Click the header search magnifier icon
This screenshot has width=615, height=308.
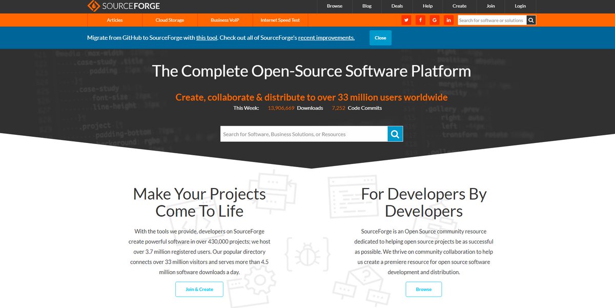(x=531, y=20)
